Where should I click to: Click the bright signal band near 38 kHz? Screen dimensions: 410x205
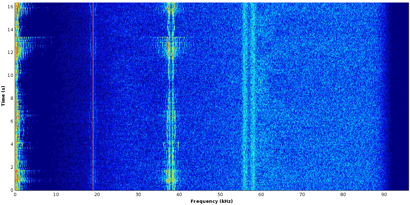tap(172, 97)
